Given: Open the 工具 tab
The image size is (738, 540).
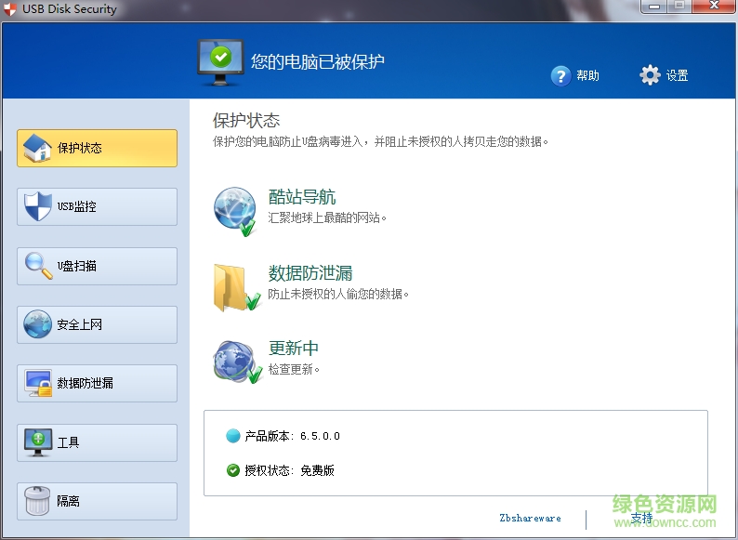Looking at the screenshot, I should coord(97,442).
